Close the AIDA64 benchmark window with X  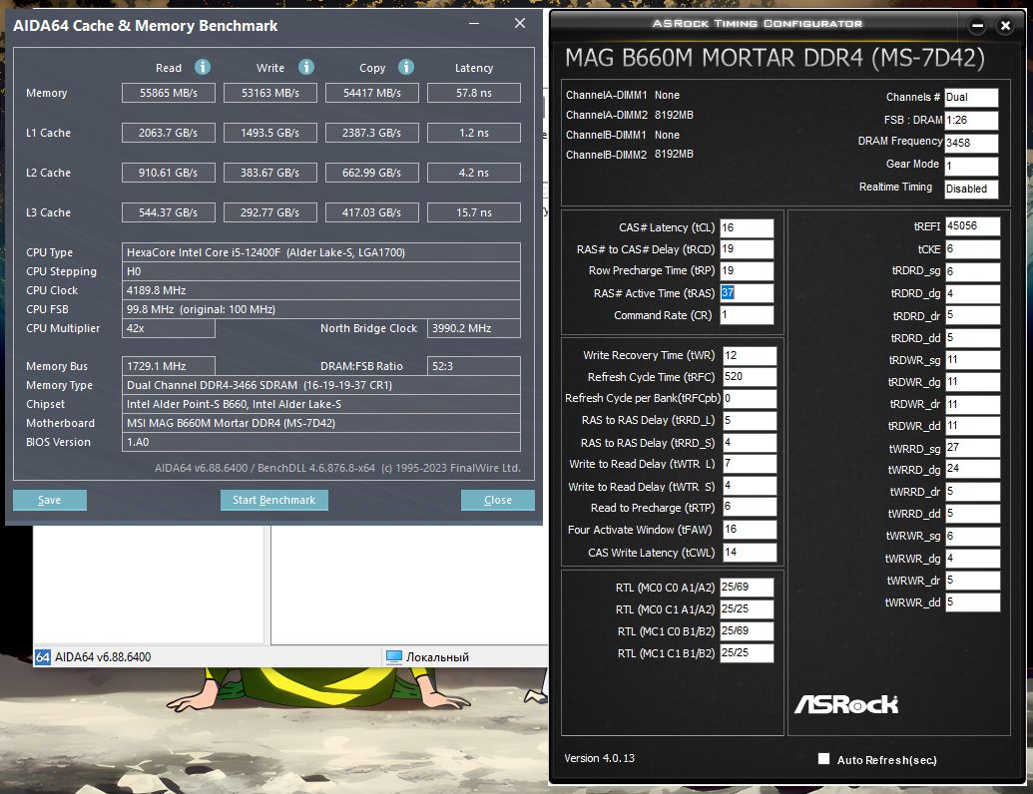click(x=520, y=24)
